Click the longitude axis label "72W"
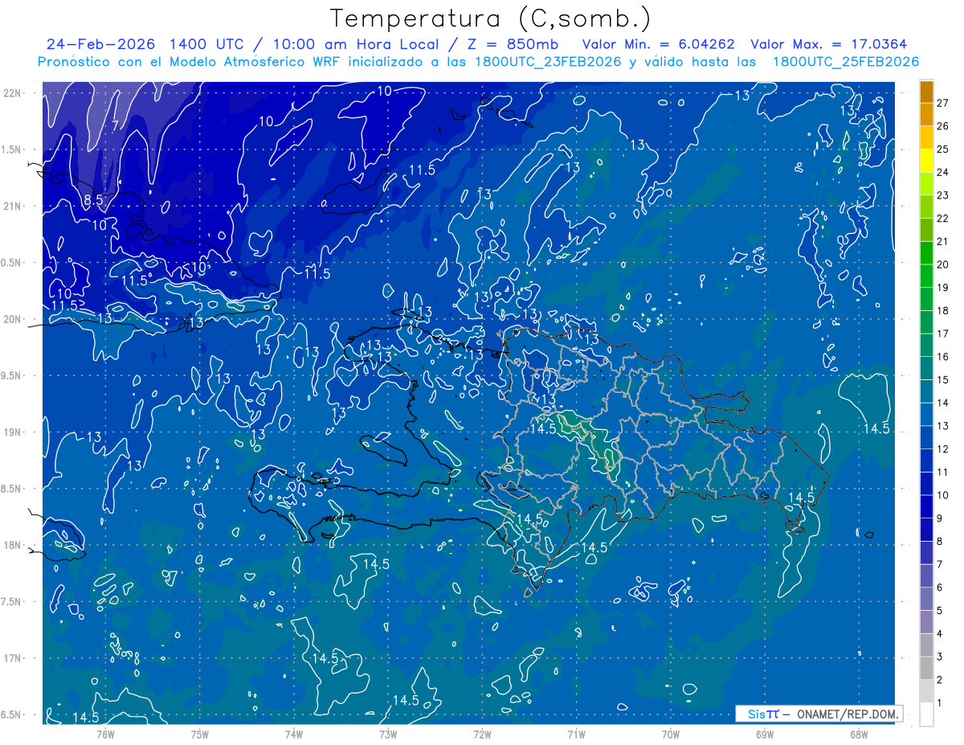Viewport: 964px width, 745px height. pyautogui.click(x=482, y=734)
